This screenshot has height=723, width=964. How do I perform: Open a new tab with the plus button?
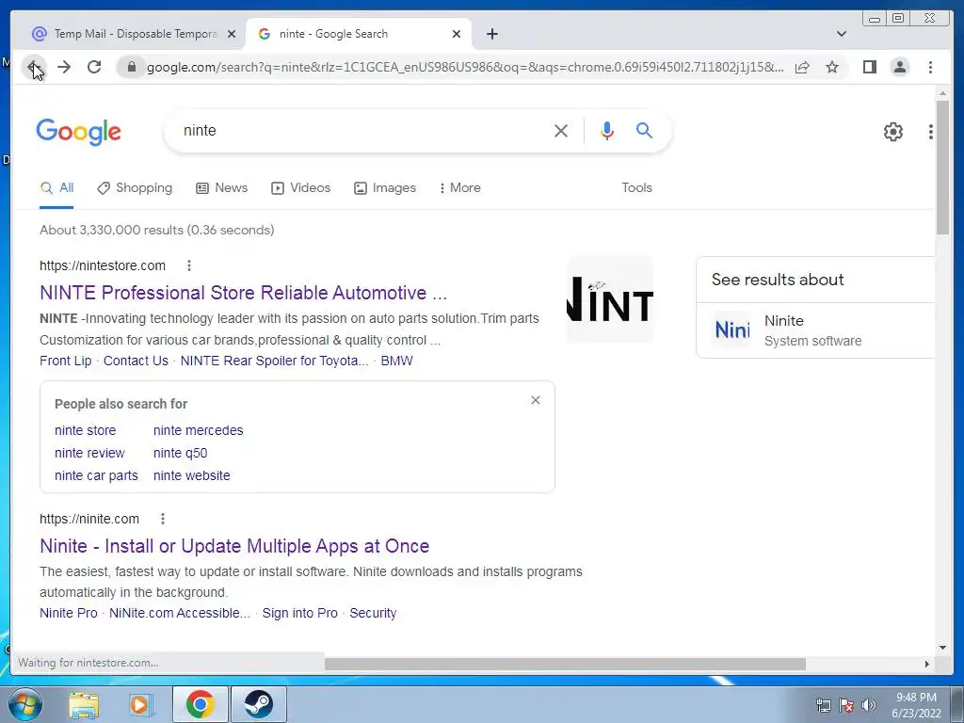point(491,34)
